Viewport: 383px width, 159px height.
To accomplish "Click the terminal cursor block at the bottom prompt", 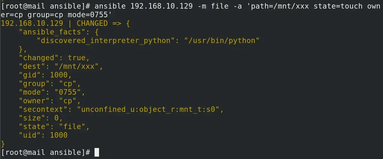I will point(97,152).
